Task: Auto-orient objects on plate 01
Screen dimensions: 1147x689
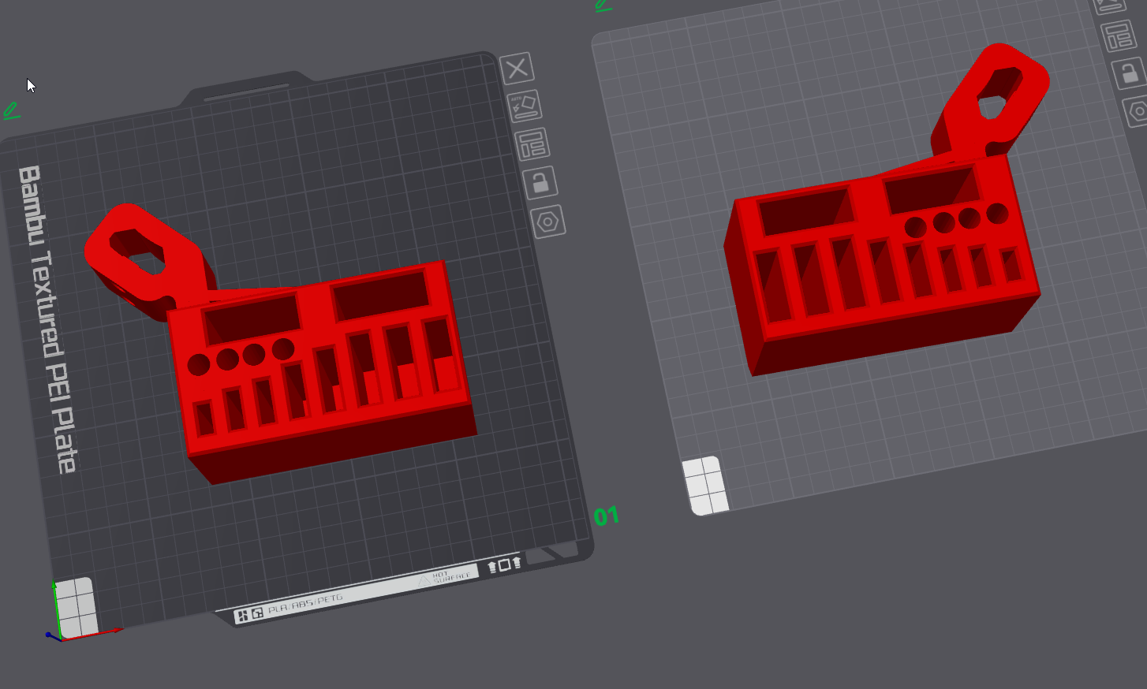Action: (524, 106)
